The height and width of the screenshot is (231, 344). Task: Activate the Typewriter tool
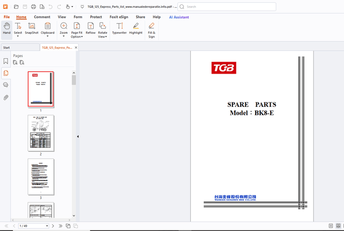(x=119, y=29)
